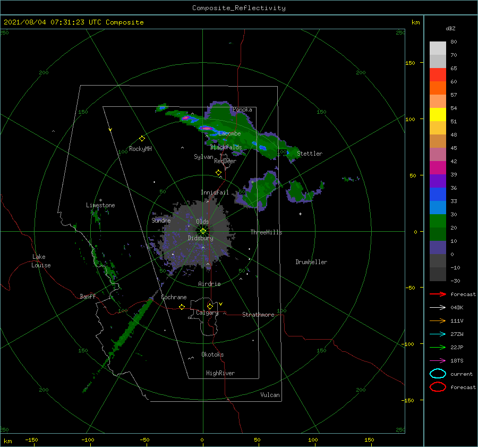Click the Lacombe city label
Image resolution: width=478 pixels, height=447 pixels.
pyautogui.click(x=229, y=133)
